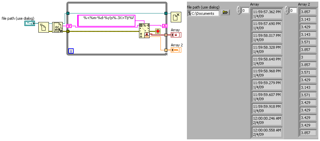Screen dimensions: 320x141
Task: Click the orange auto-indexing tunnel feeding Array 2
Action: pos(166,50)
